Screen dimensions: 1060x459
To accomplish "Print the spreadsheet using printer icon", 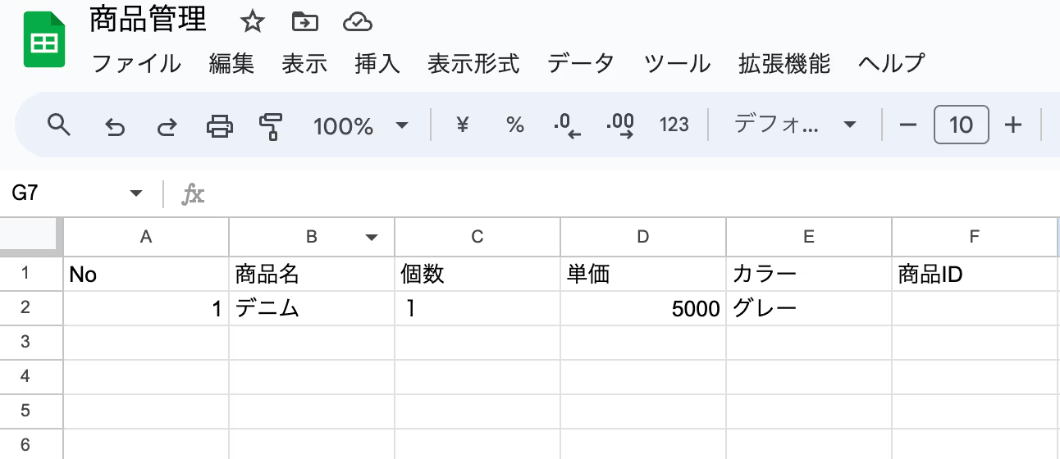I will click(x=219, y=125).
